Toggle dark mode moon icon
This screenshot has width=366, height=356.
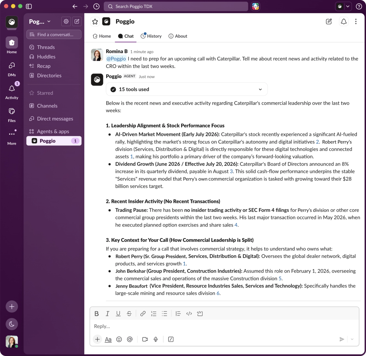(12, 324)
